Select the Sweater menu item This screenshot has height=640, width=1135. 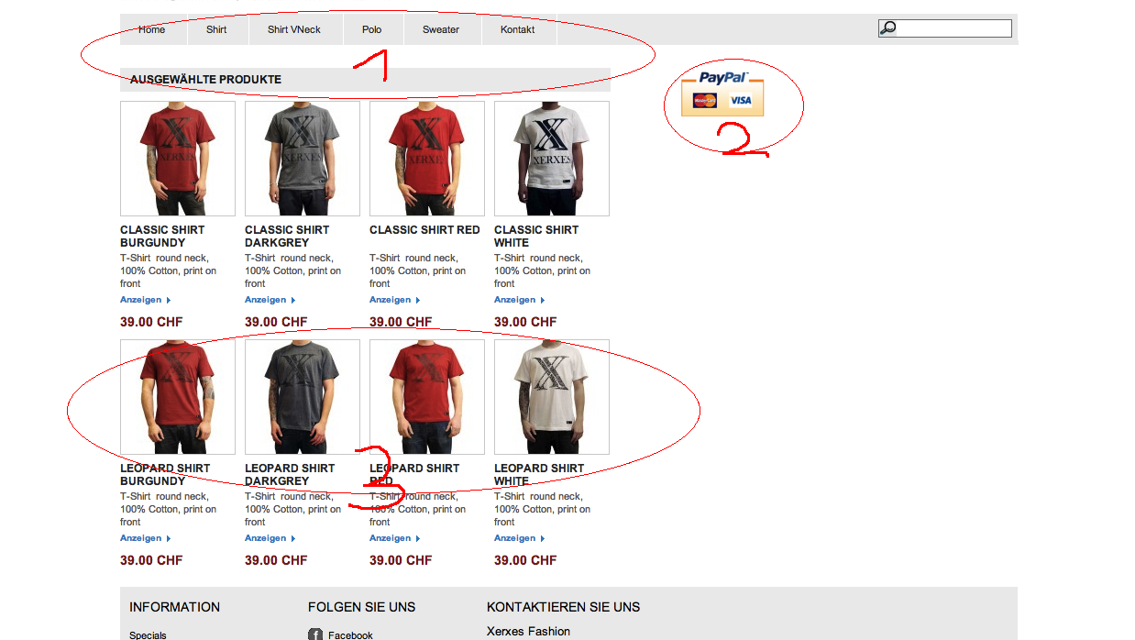coord(441,29)
